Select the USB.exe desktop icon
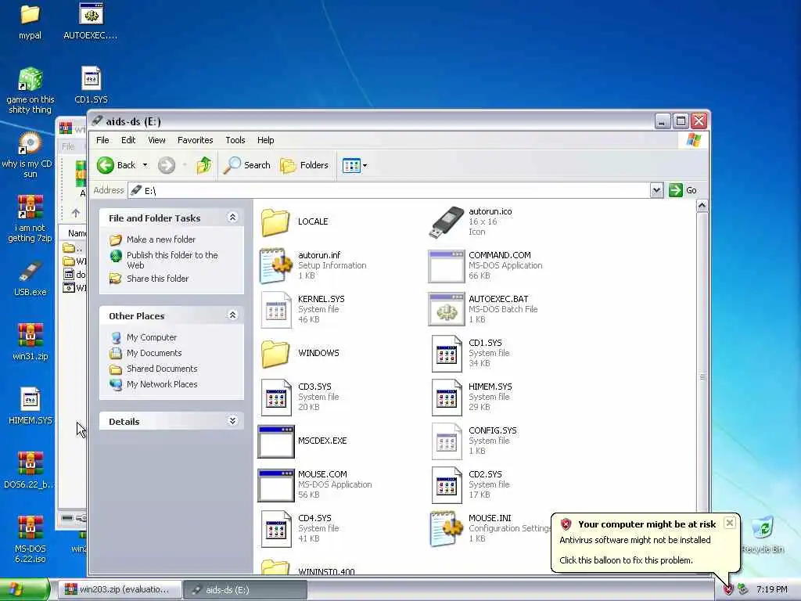The width and height of the screenshot is (801, 601). point(31,278)
